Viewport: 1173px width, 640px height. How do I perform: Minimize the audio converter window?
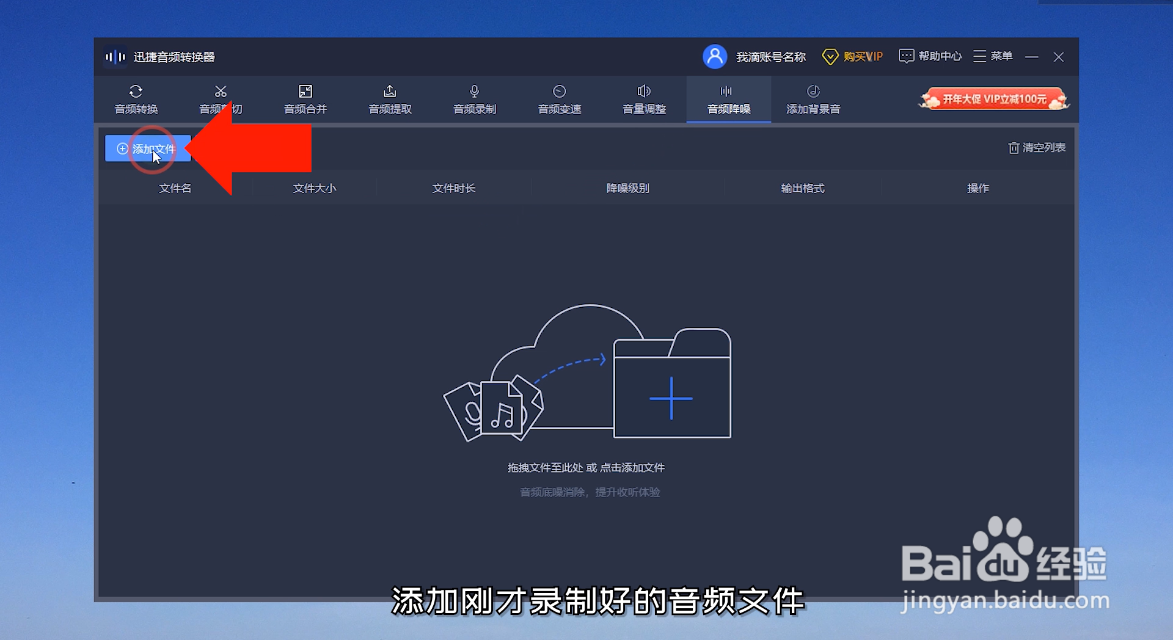pyautogui.click(x=1032, y=57)
